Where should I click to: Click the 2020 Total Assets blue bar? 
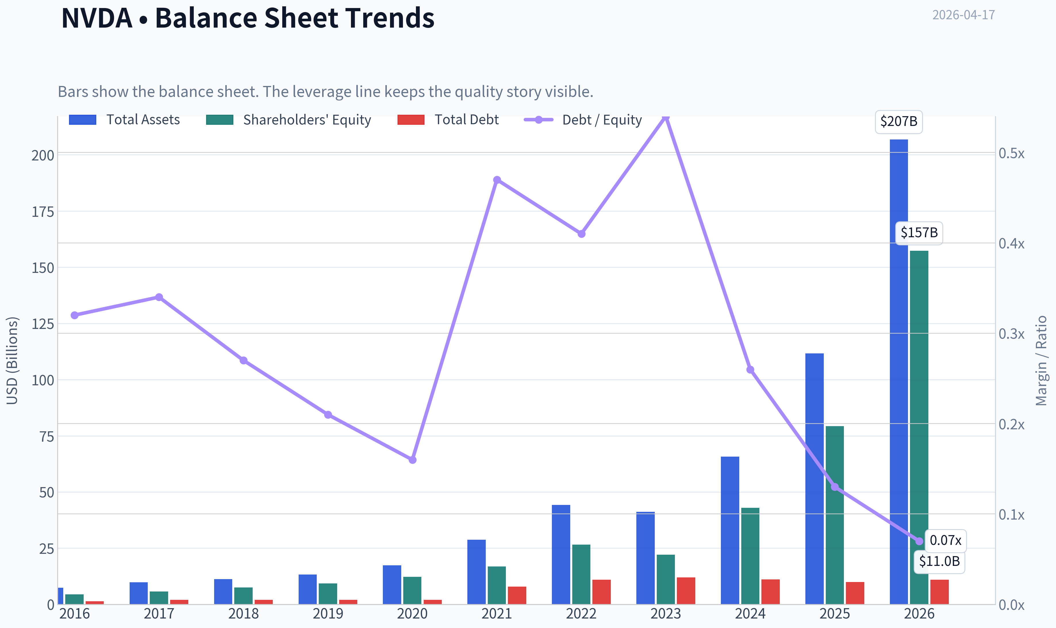click(392, 584)
